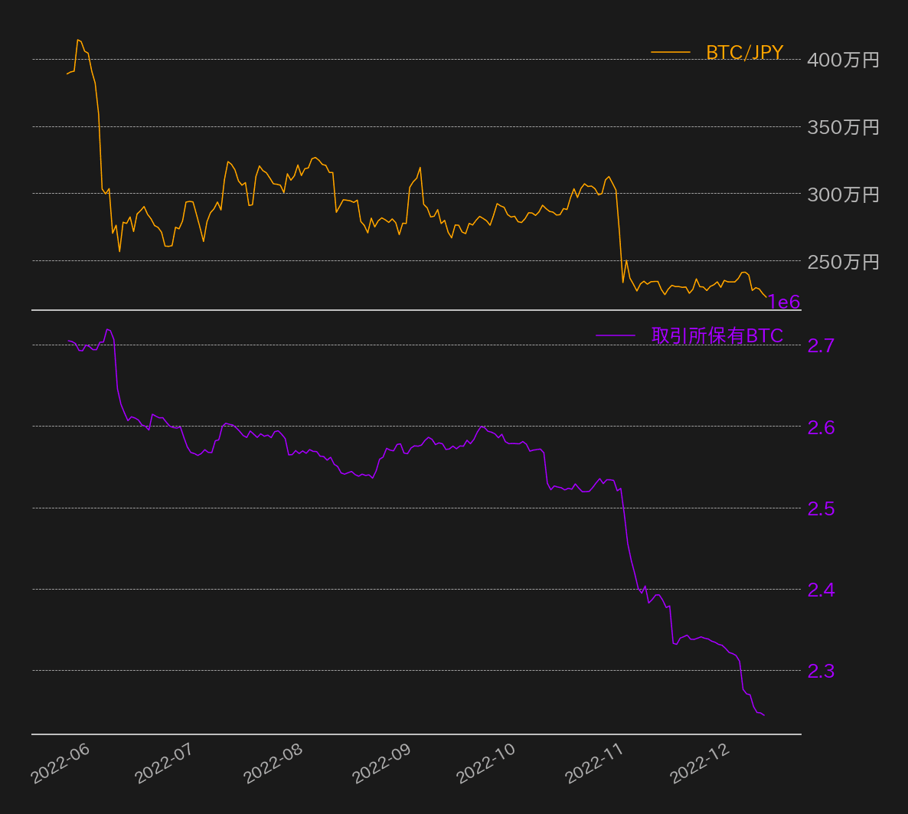Click the orange BTC/JPY legend line swatch
The height and width of the screenshot is (814, 908).
point(670,52)
